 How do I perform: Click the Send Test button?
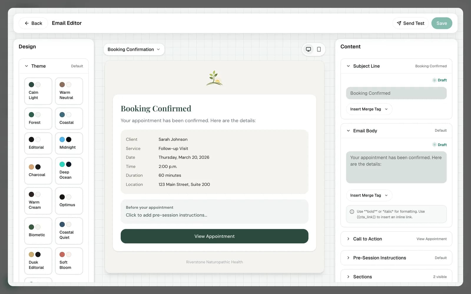(x=410, y=23)
